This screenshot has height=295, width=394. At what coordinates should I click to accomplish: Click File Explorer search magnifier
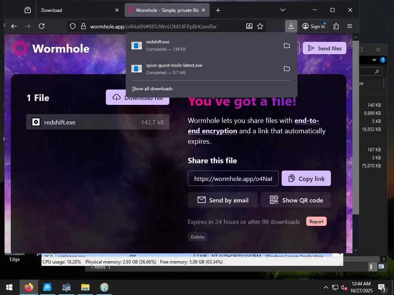[377, 72]
